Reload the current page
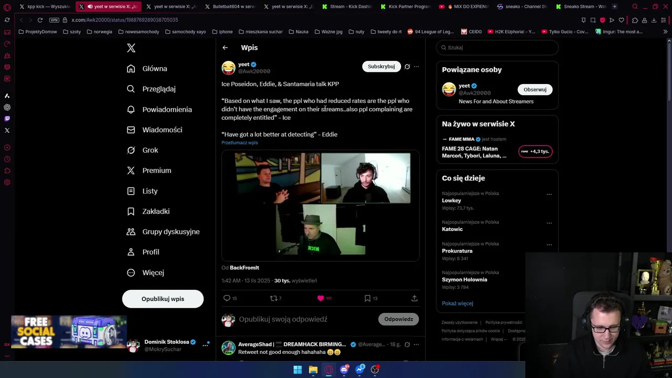The width and height of the screenshot is (672, 378). [x=40, y=20]
